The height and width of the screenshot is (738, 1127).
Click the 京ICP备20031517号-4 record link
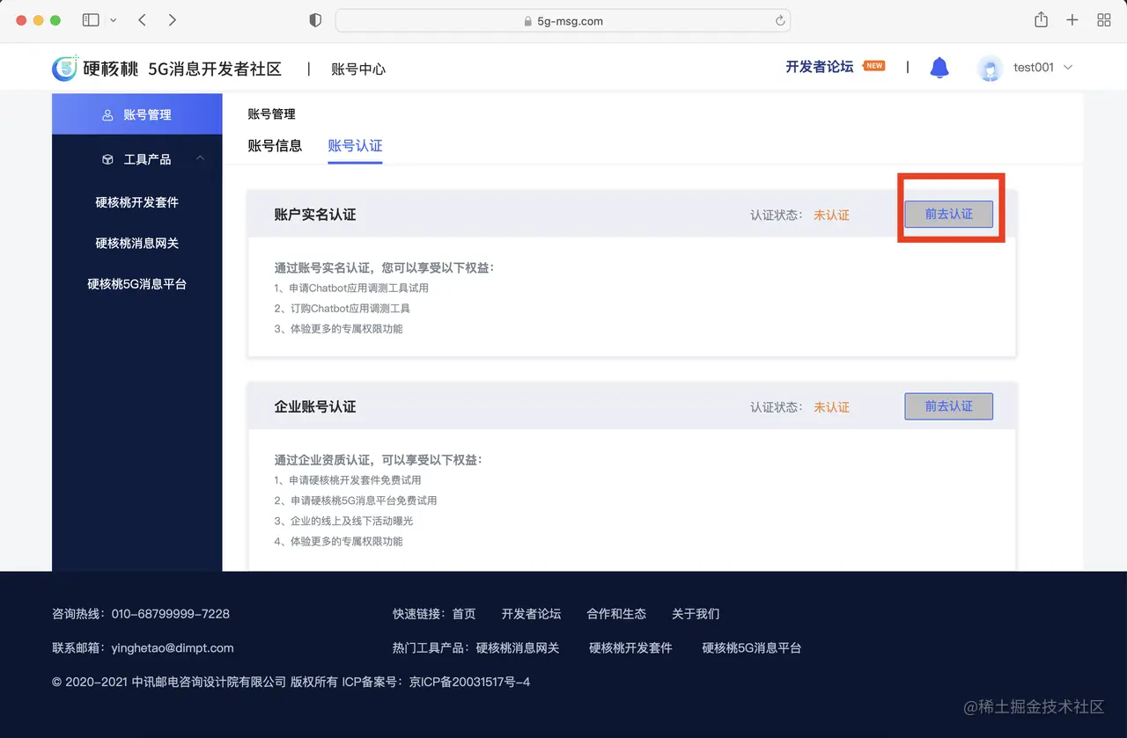[x=470, y=682]
